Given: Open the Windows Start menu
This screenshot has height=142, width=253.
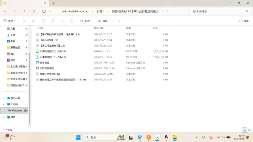Looking at the screenshot, I should coord(78,137).
